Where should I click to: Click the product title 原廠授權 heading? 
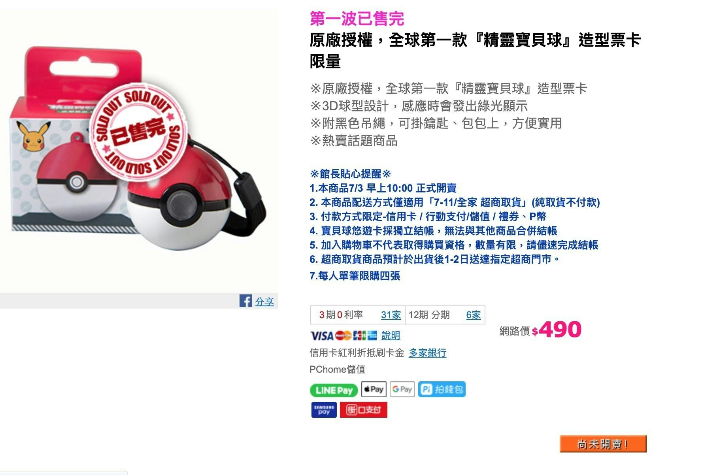pyautogui.click(x=475, y=51)
